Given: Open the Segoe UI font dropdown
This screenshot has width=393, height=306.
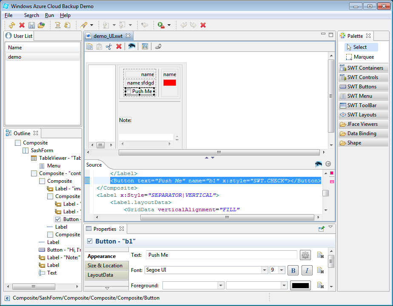Looking at the screenshot, I should point(265,270).
